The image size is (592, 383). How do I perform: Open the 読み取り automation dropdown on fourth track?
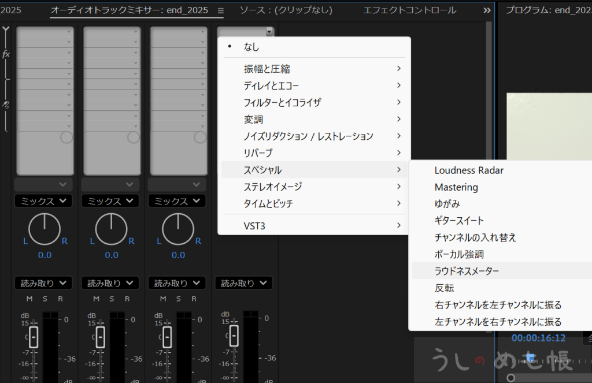pos(244,283)
